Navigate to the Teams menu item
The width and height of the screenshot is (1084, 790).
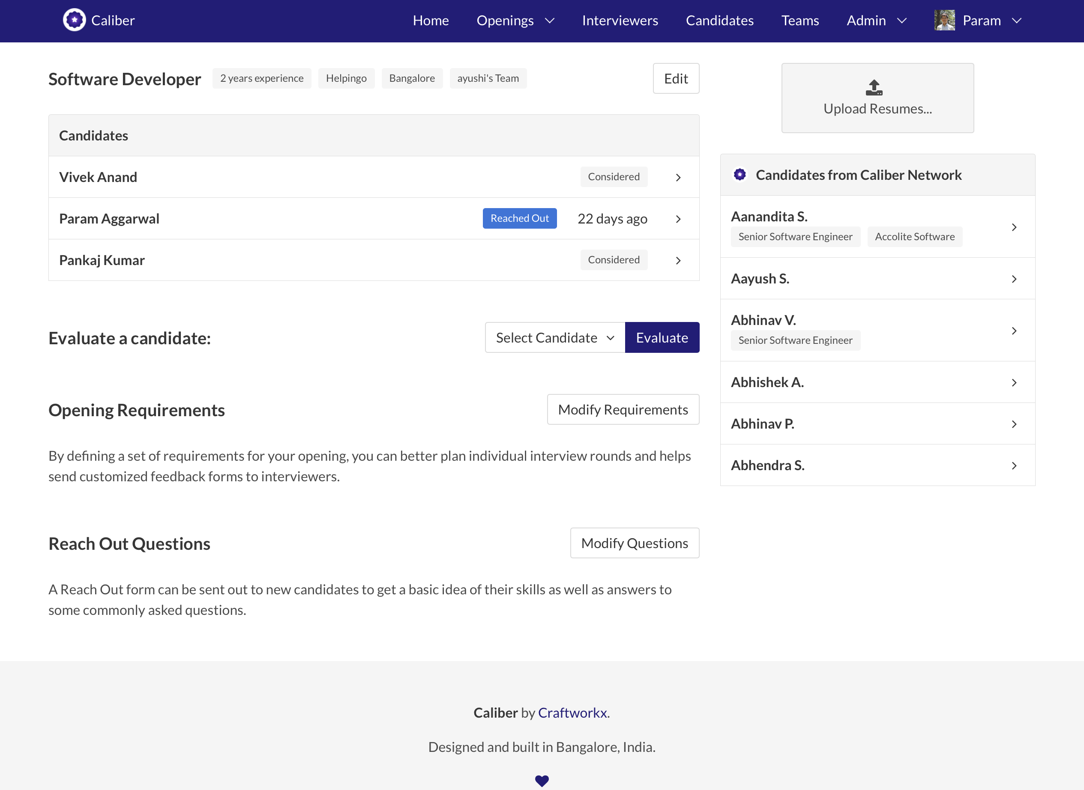coord(800,21)
